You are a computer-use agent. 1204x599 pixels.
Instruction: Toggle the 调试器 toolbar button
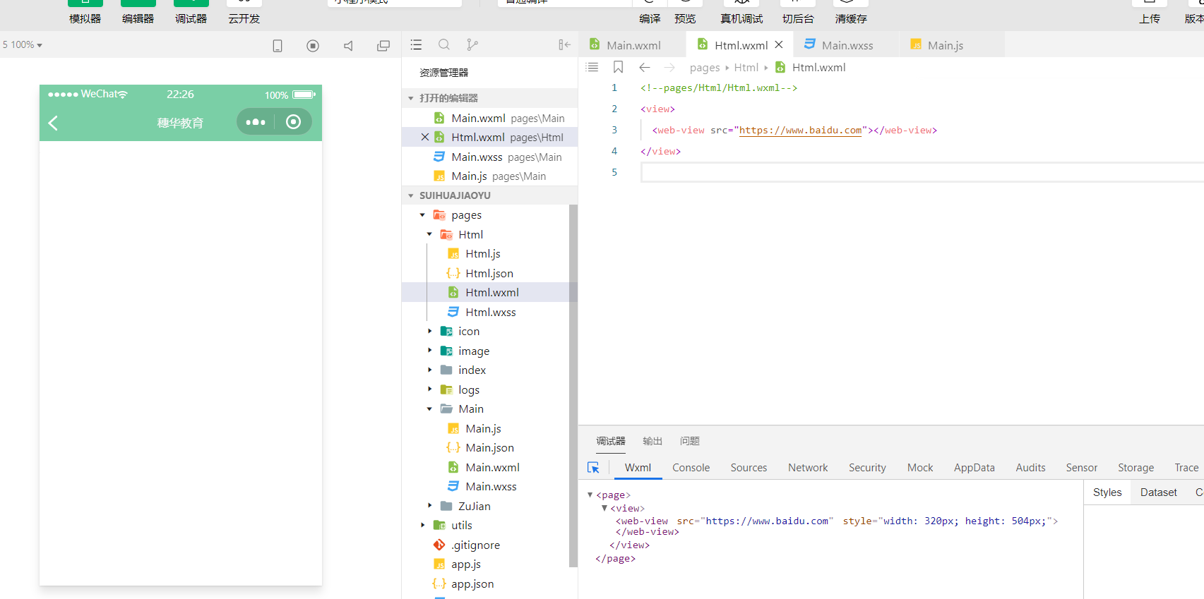(191, 12)
